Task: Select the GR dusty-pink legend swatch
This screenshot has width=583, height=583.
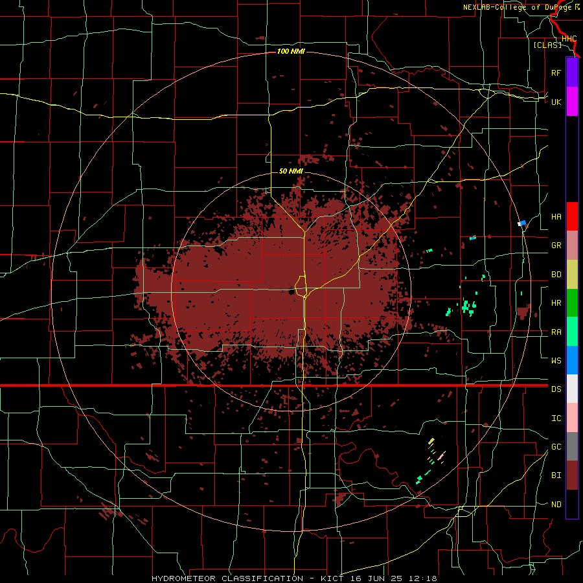Action: (x=572, y=246)
